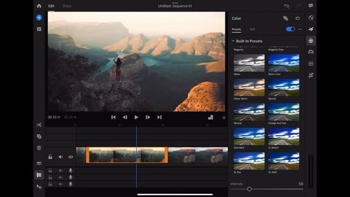Select the Presets tab in Color
350x197 pixels.
[x=236, y=29]
